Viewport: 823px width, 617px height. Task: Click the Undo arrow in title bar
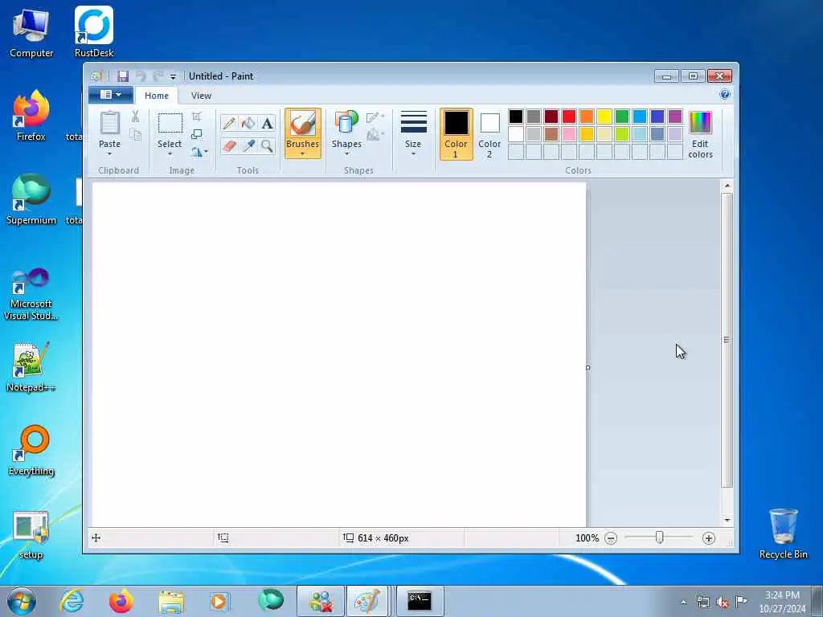coord(141,76)
